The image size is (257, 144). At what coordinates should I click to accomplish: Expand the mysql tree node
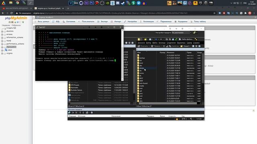click(x=2, y=41)
